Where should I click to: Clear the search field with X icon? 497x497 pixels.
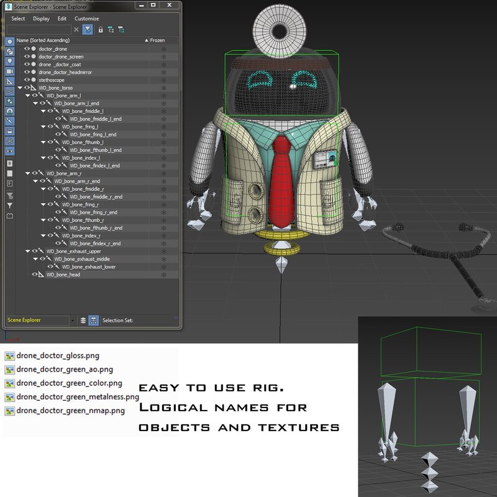pos(76,29)
